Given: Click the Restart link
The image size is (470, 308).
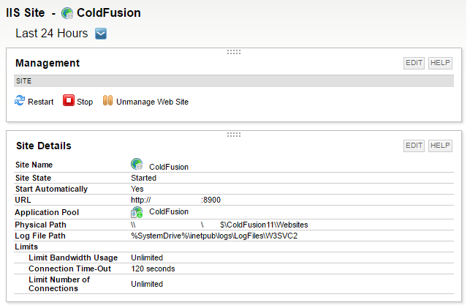Looking at the screenshot, I should (40, 102).
